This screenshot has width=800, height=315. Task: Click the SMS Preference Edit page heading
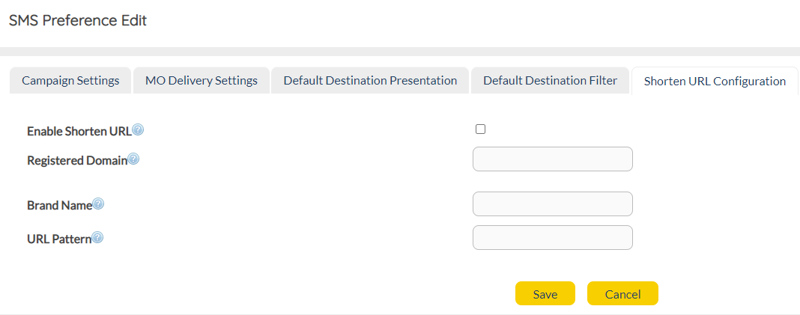coord(78,20)
